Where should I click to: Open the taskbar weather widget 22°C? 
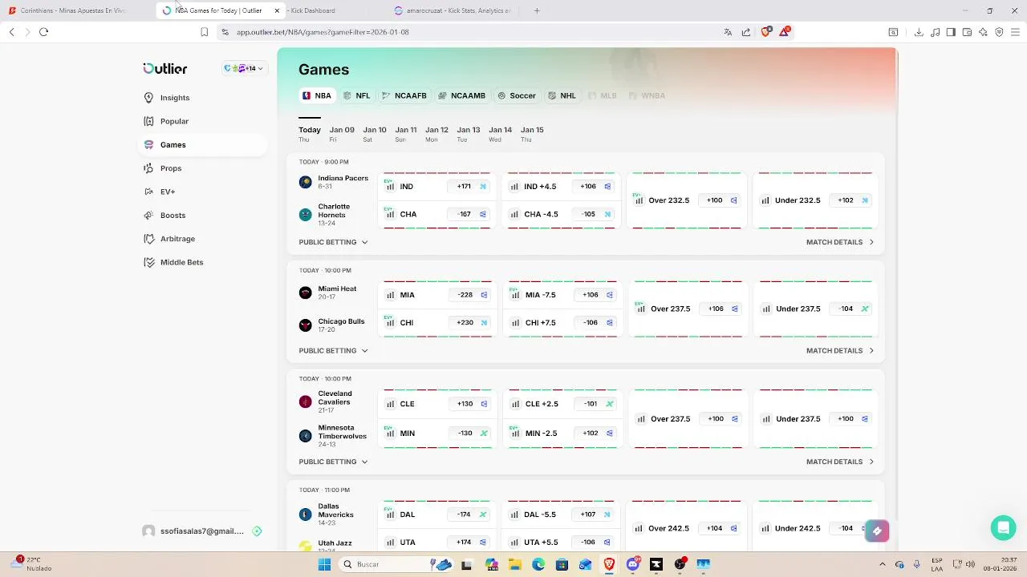(x=32, y=564)
